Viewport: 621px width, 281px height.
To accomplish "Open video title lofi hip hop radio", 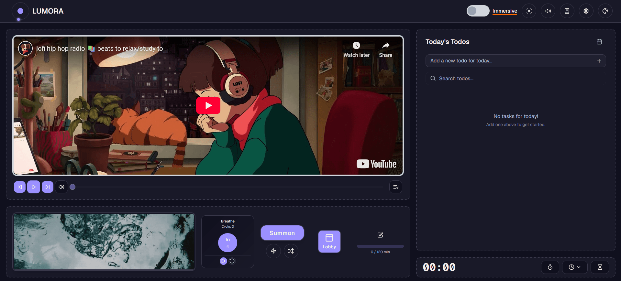I will point(99,49).
